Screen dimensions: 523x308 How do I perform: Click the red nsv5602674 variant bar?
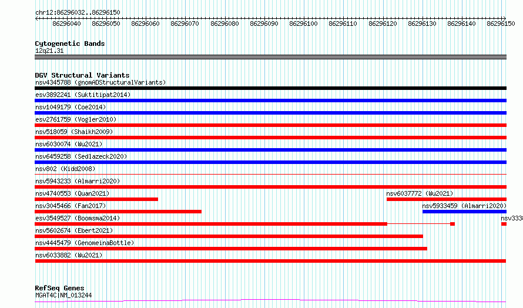[x=229, y=236]
